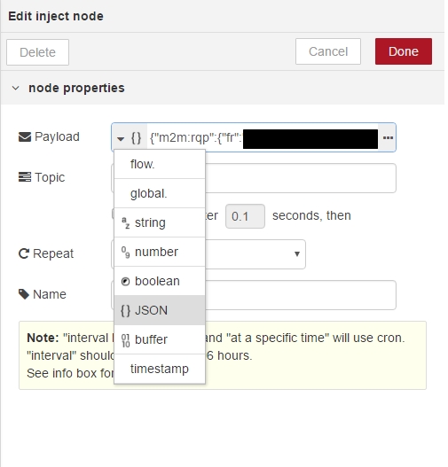Click the Done button

[404, 51]
